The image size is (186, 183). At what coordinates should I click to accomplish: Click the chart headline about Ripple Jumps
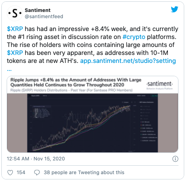tap(76, 82)
